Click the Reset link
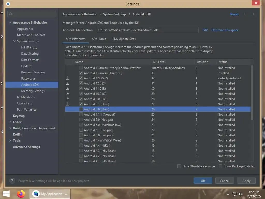The height and width of the screenshot is (199, 265). point(234,14)
